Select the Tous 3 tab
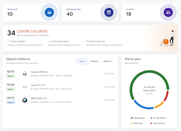 point(82,61)
